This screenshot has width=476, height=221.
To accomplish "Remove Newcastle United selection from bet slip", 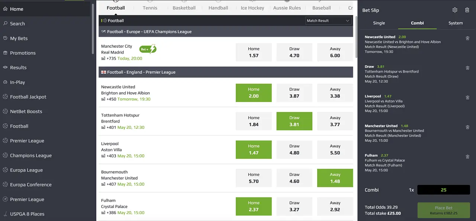I will point(467,38).
